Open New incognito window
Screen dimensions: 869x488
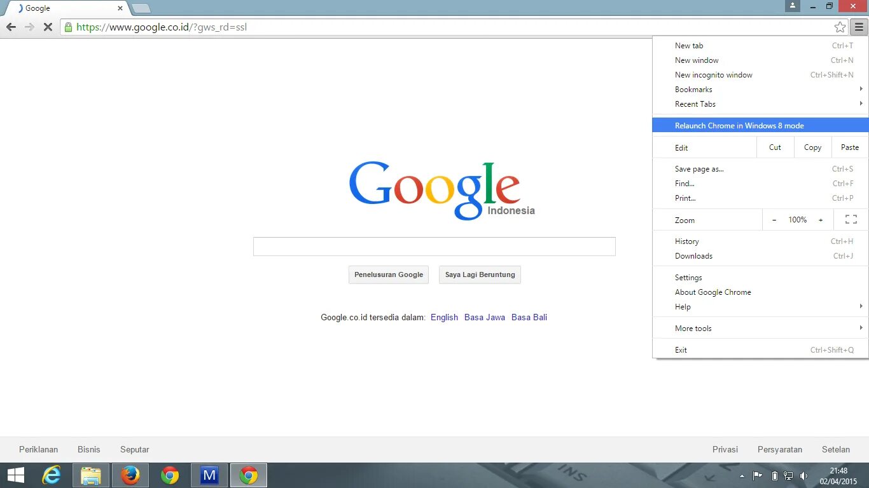761,75
